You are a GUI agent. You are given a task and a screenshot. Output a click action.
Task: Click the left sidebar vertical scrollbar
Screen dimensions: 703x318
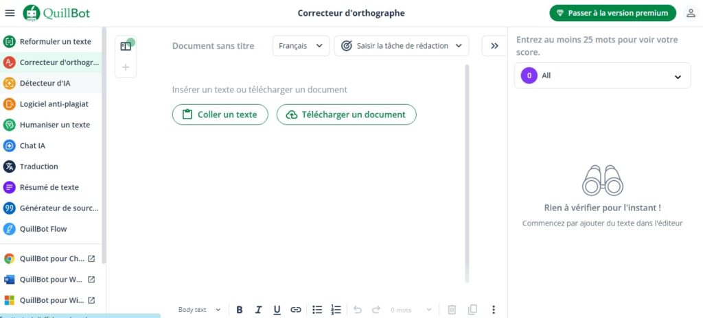(104, 145)
